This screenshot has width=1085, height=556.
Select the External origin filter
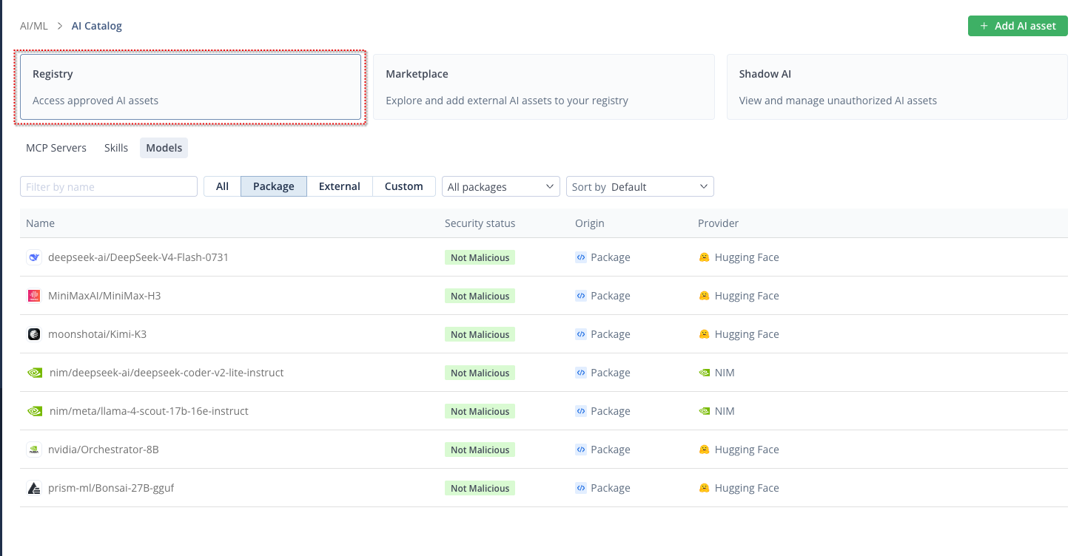pyautogui.click(x=340, y=186)
